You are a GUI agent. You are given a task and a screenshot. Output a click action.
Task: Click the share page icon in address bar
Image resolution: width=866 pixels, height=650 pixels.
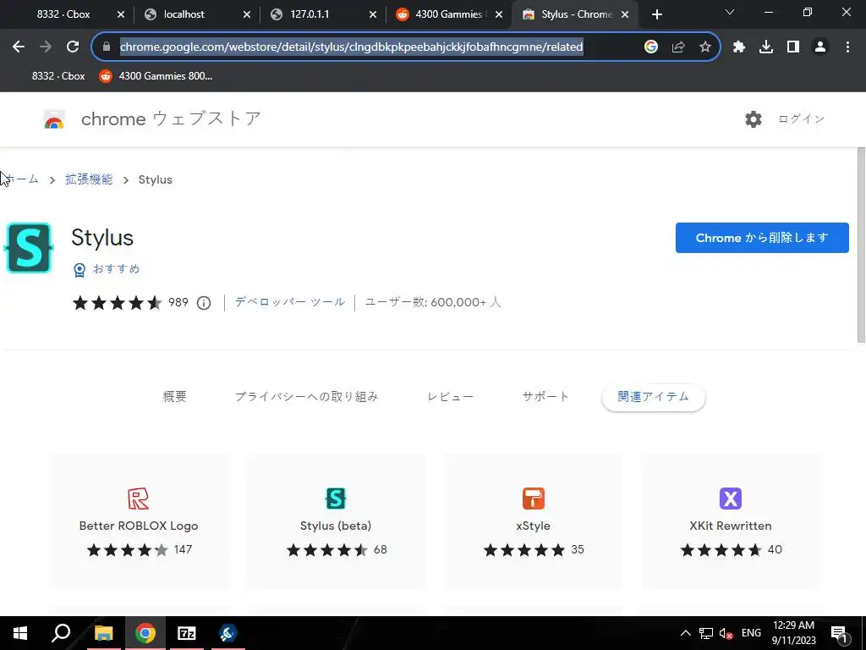click(x=678, y=47)
